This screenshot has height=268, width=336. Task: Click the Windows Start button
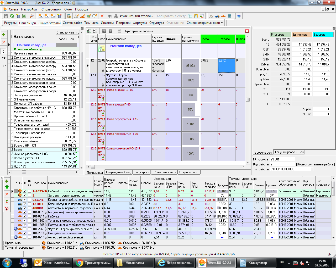tap(7, 263)
